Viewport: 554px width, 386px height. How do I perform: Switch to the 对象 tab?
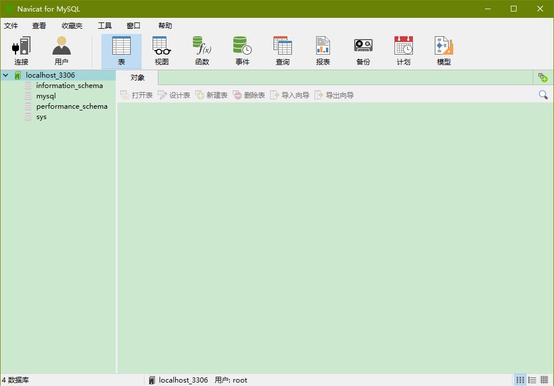click(x=138, y=77)
